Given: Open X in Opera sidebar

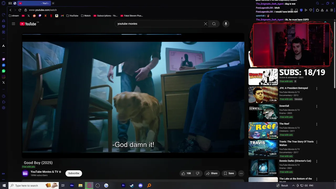Looking at the screenshot, I should [x=4, y=83].
